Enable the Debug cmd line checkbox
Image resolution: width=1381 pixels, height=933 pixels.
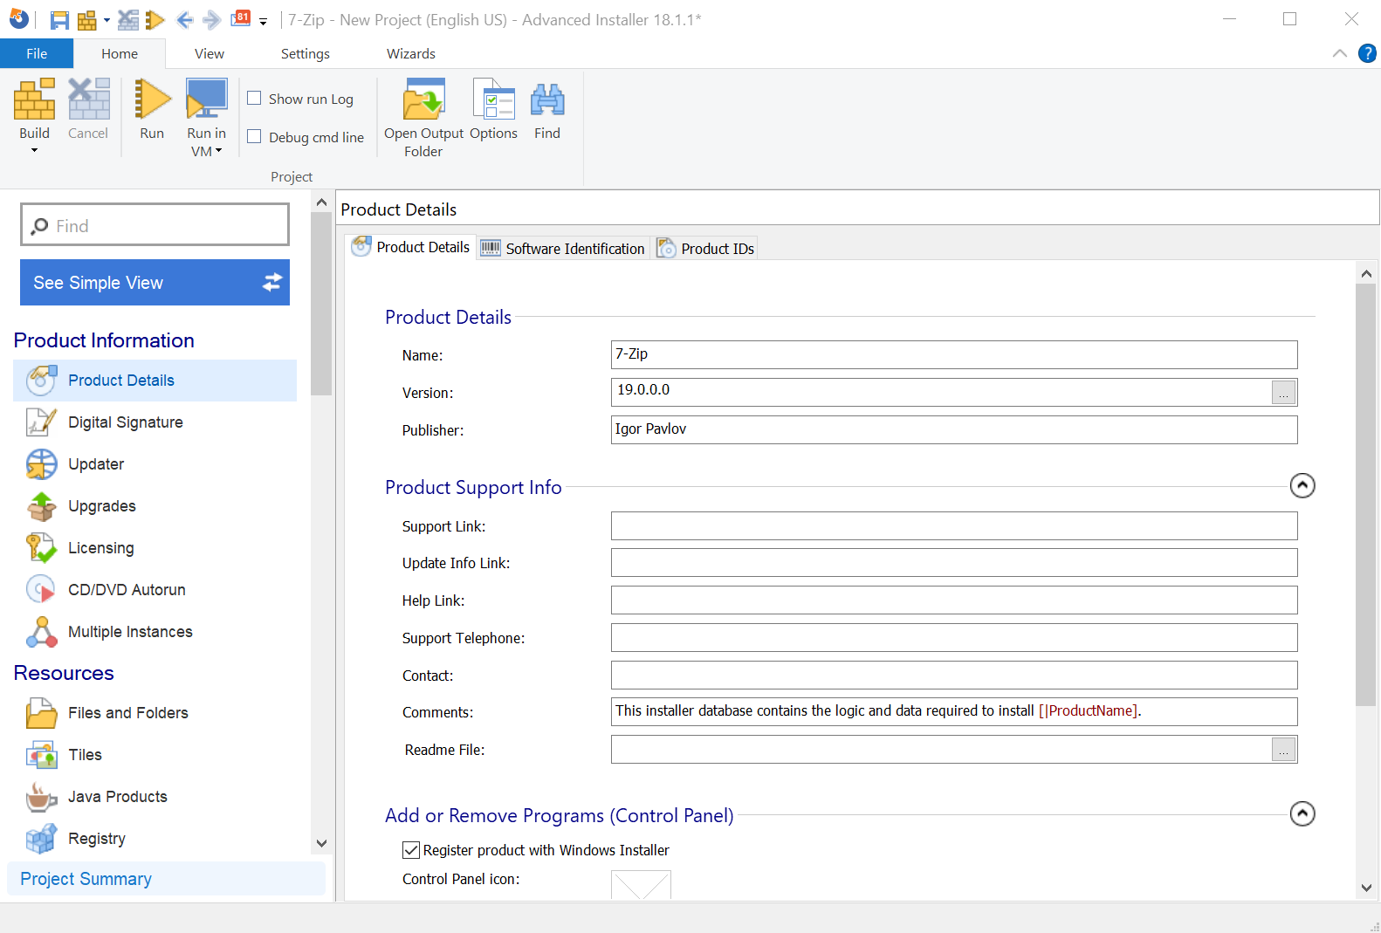255,137
